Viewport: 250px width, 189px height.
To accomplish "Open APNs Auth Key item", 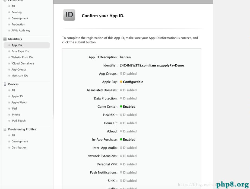I will click(21, 30).
